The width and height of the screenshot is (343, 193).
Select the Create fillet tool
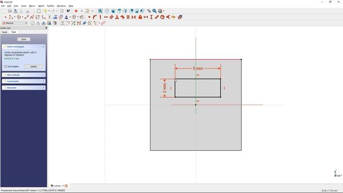coord(44,17)
